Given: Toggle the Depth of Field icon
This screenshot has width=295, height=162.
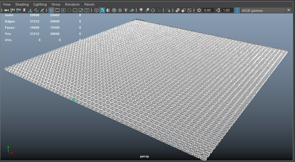Looking at the screenshot, I should tap(159, 10).
